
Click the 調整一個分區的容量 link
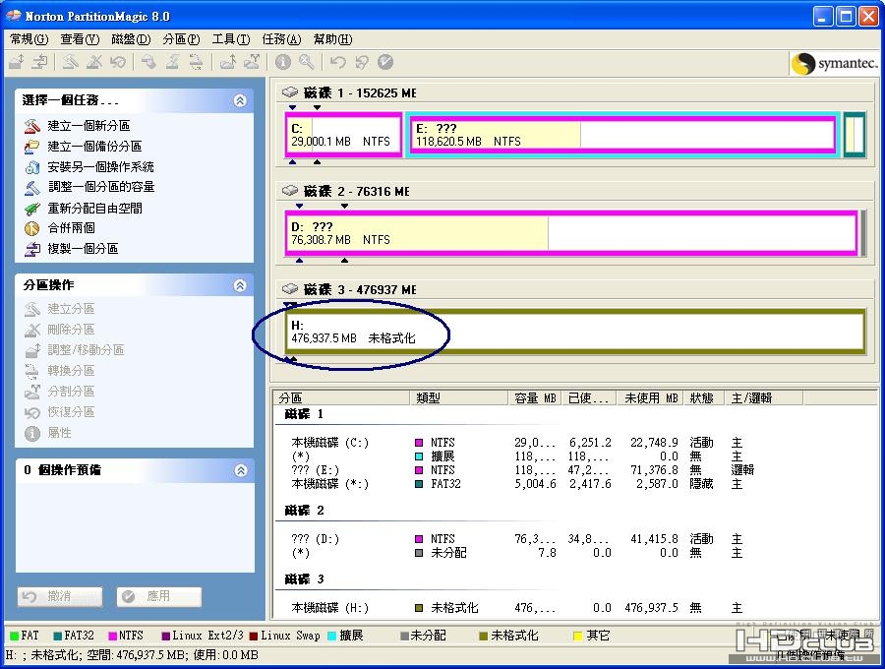click(x=101, y=187)
